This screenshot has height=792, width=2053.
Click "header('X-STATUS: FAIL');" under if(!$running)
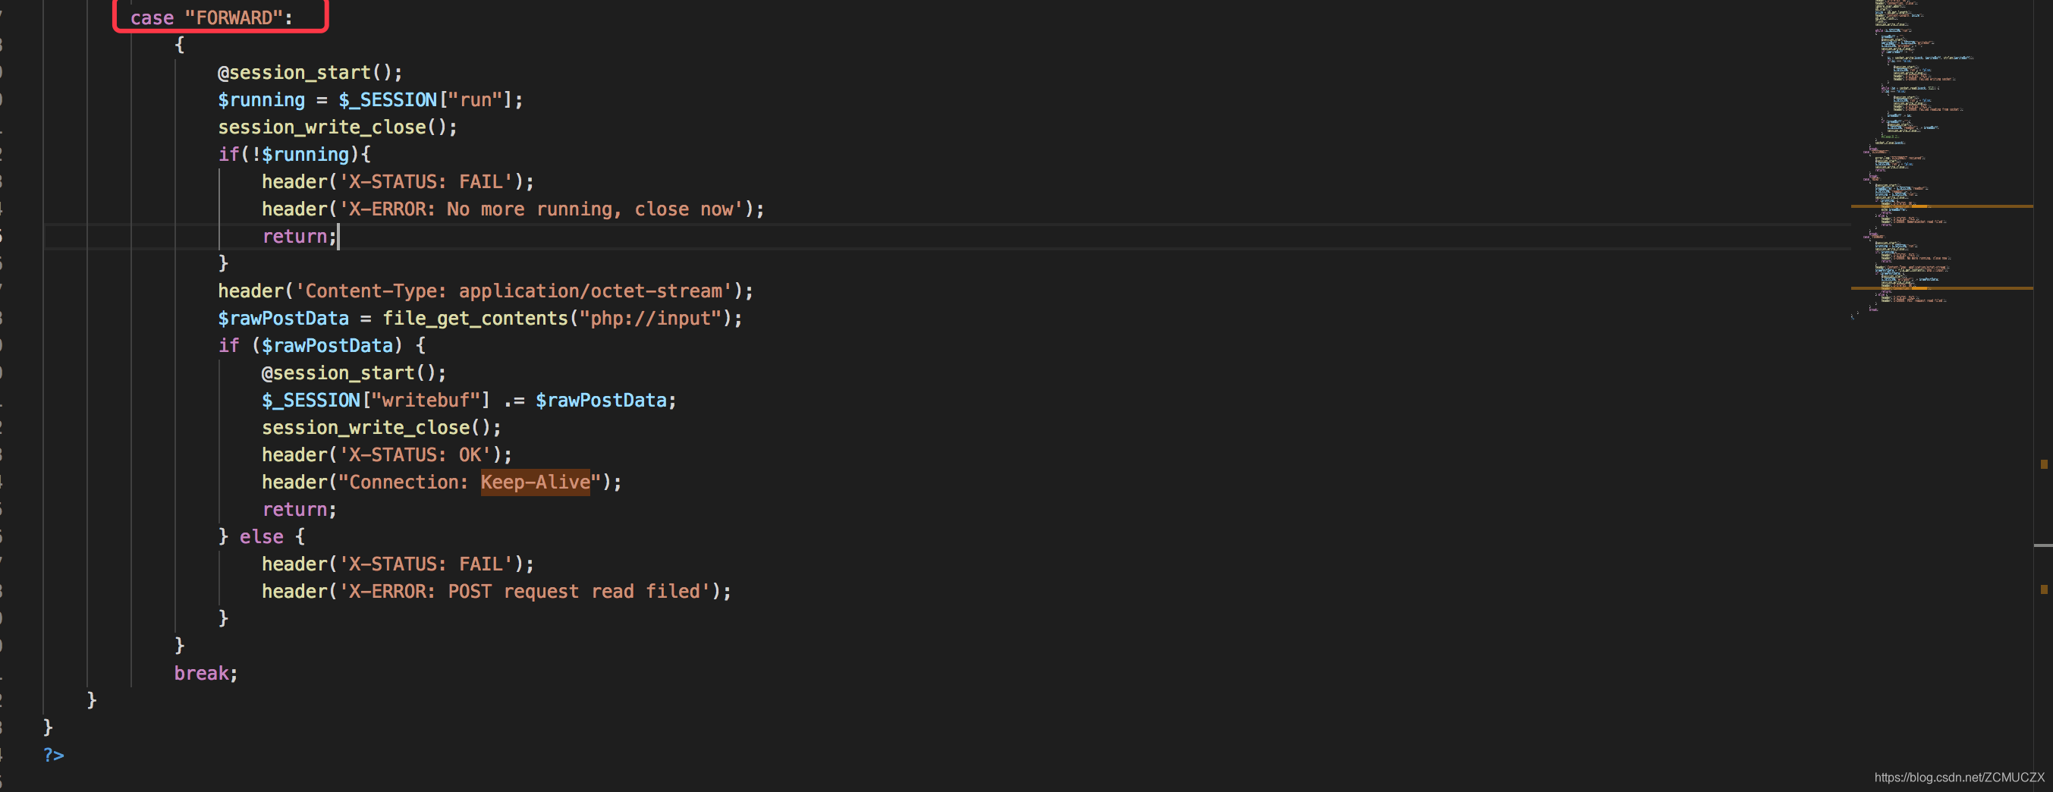398,181
